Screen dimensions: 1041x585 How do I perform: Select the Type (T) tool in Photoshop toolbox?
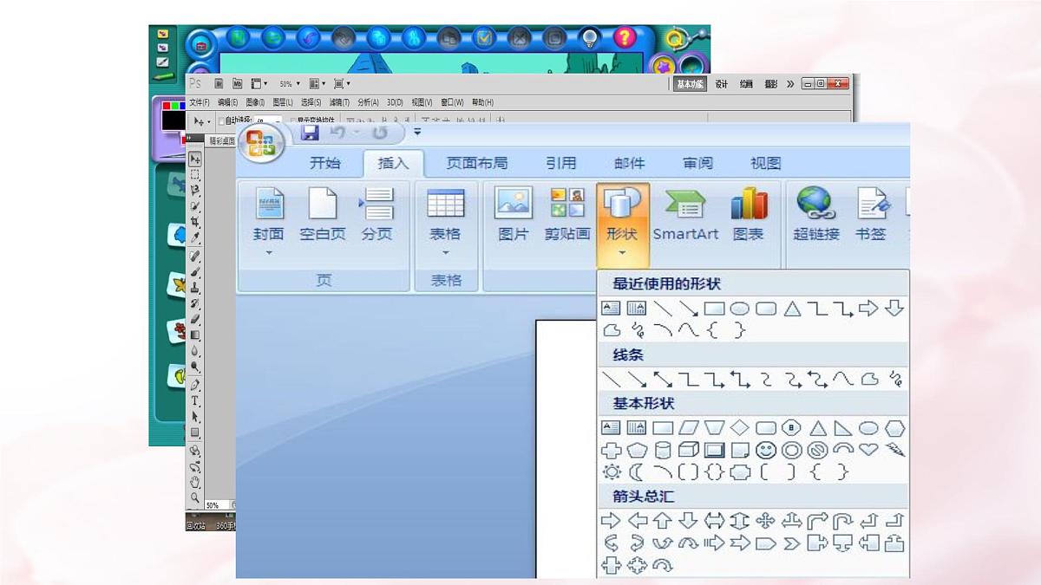click(195, 400)
